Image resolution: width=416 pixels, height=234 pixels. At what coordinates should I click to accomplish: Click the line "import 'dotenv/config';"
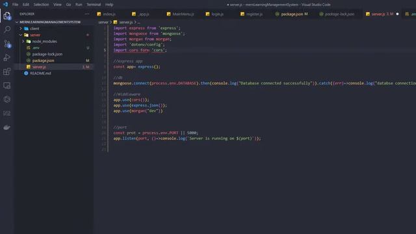coord(139,45)
